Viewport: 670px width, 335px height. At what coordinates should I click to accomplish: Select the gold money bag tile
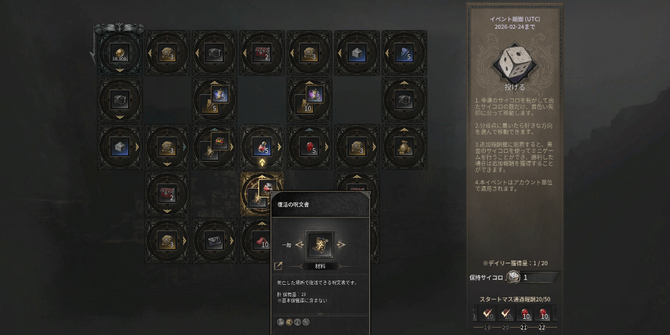tap(404, 147)
